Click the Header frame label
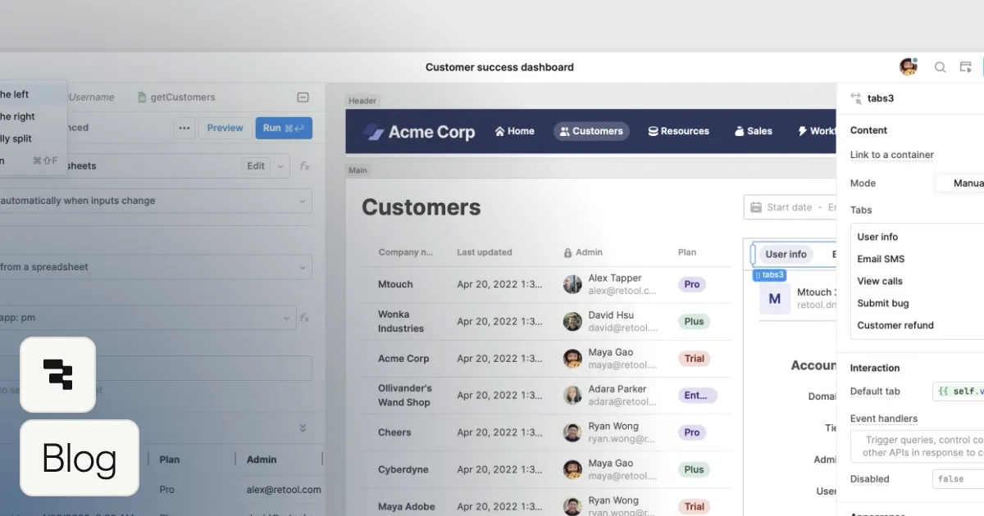 click(362, 101)
